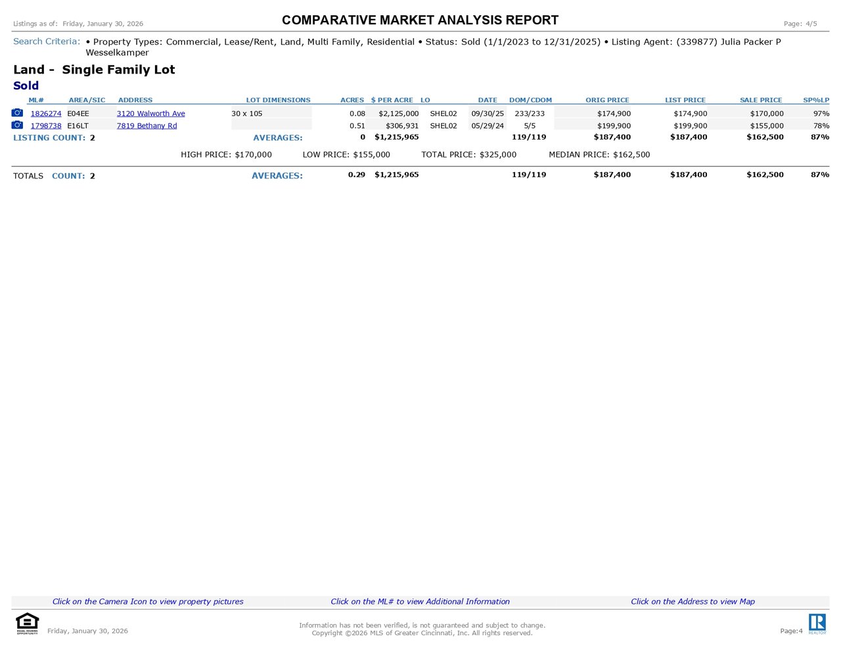This screenshot has height=649, width=841.
Task: Click the Realtor logo icon
Action: coord(817,623)
